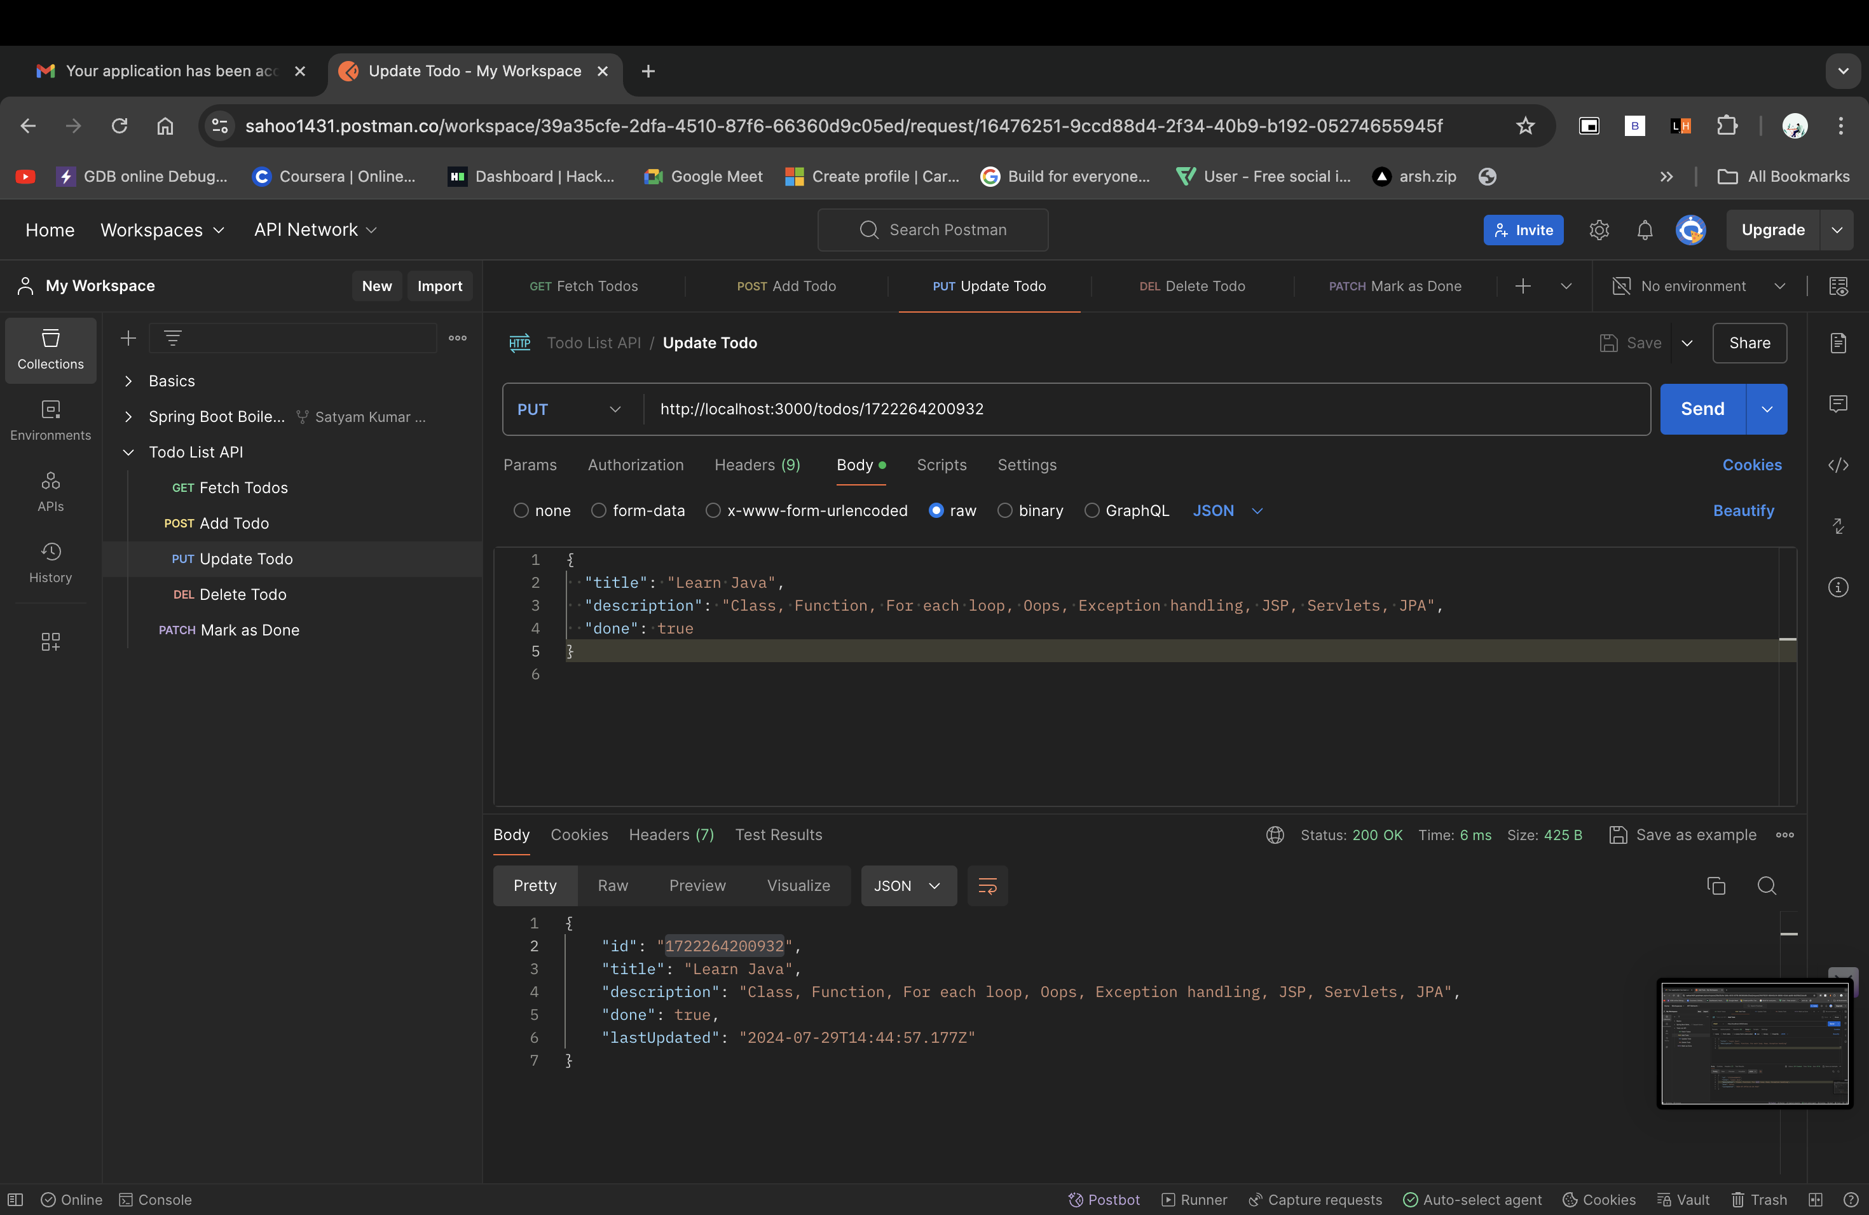Create a new collection with plus icon

click(128, 338)
